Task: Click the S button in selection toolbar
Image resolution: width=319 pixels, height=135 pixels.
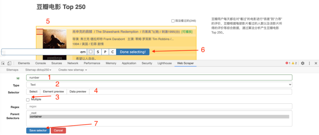Action: click(x=98, y=52)
